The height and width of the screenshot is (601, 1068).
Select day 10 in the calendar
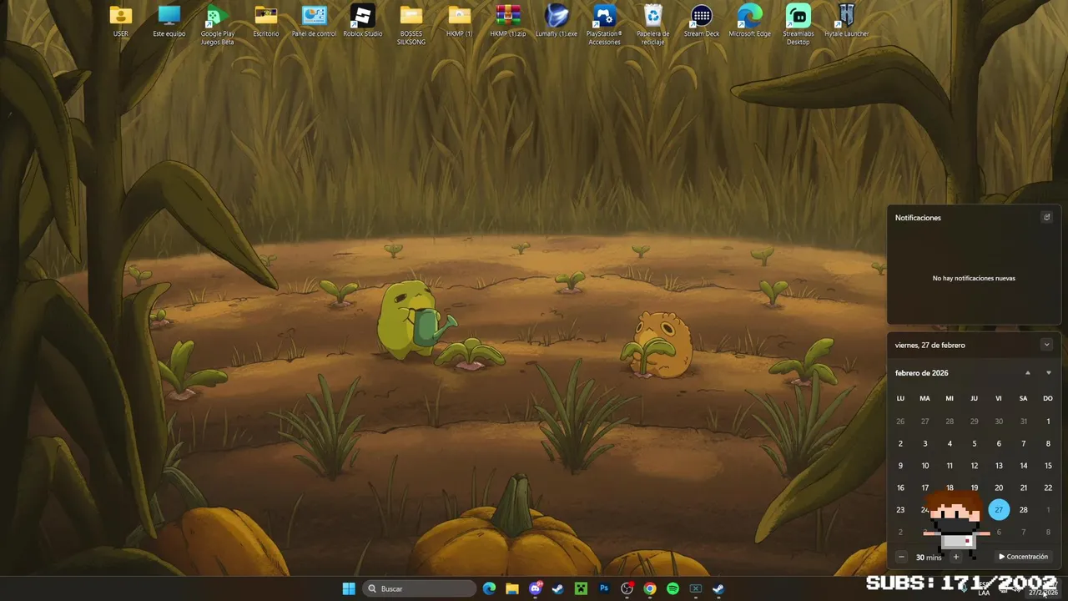click(x=924, y=466)
